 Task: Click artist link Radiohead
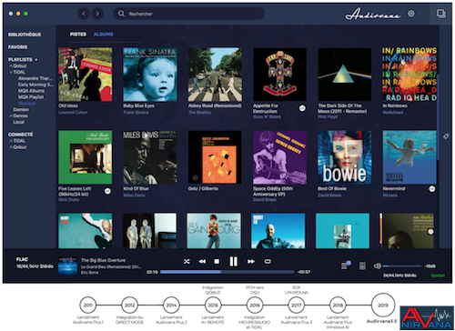click(393, 113)
